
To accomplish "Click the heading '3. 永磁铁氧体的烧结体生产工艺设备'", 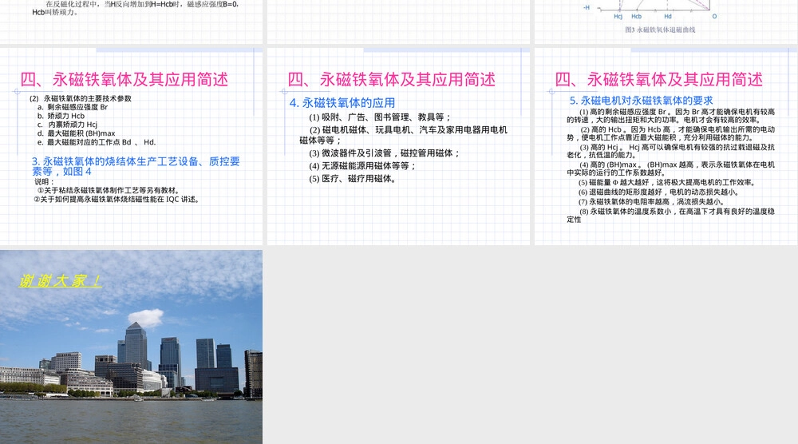I will [136, 166].
